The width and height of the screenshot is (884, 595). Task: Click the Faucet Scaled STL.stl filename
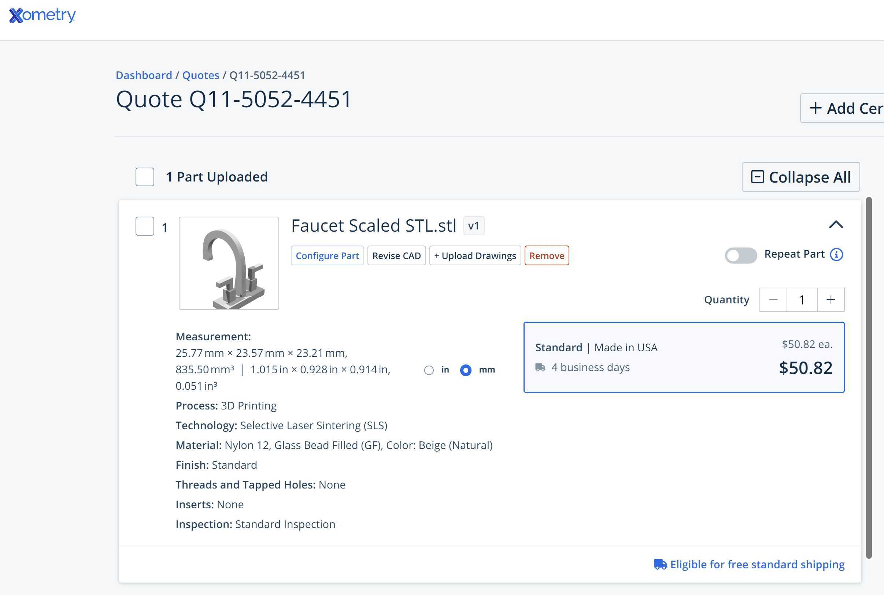[374, 225]
